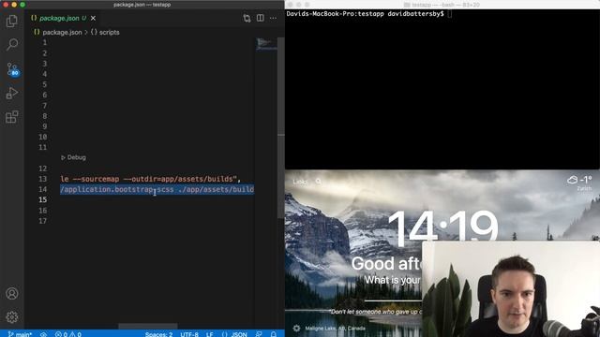Click the --outdir=app/assets/builds text on line 13
Image resolution: width=600 pixels, height=337 pixels.
point(178,179)
